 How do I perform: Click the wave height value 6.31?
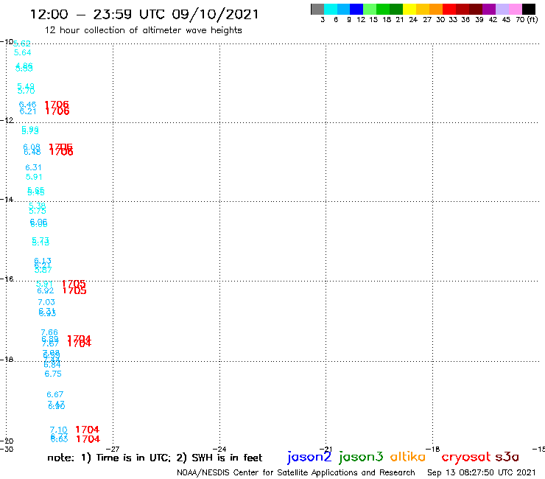click(33, 167)
